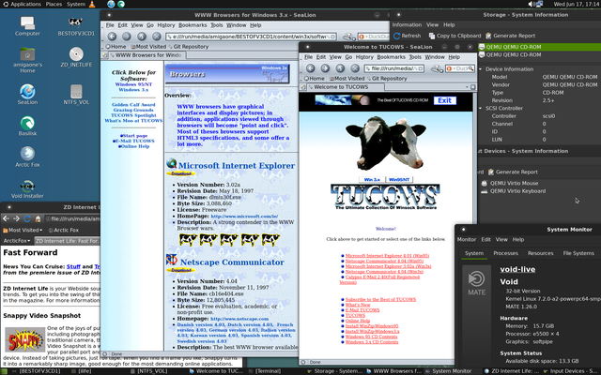Click Refresh in Storage System Information
The image size is (601, 375).
click(x=407, y=36)
